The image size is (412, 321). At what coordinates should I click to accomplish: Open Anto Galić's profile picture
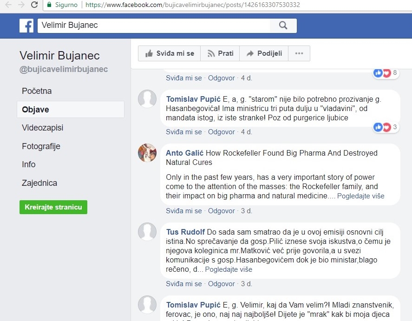click(x=147, y=153)
